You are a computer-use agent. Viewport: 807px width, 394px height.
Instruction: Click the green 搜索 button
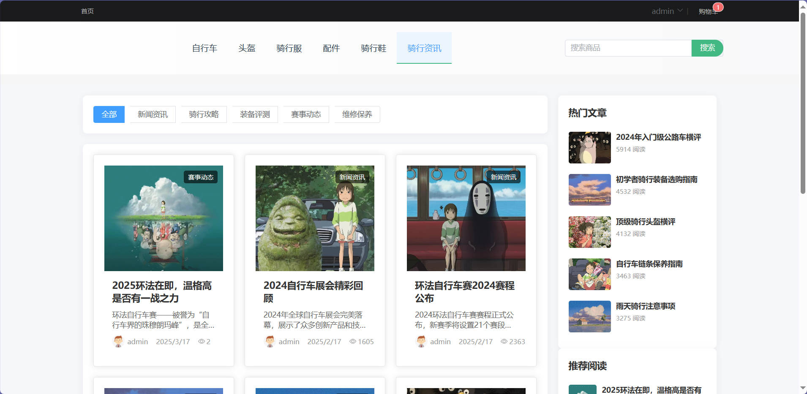coord(707,48)
